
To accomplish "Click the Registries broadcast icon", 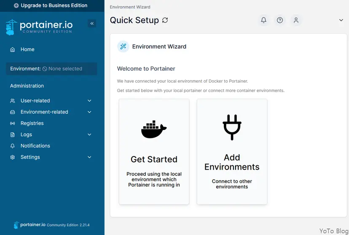I will [x=13, y=123].
